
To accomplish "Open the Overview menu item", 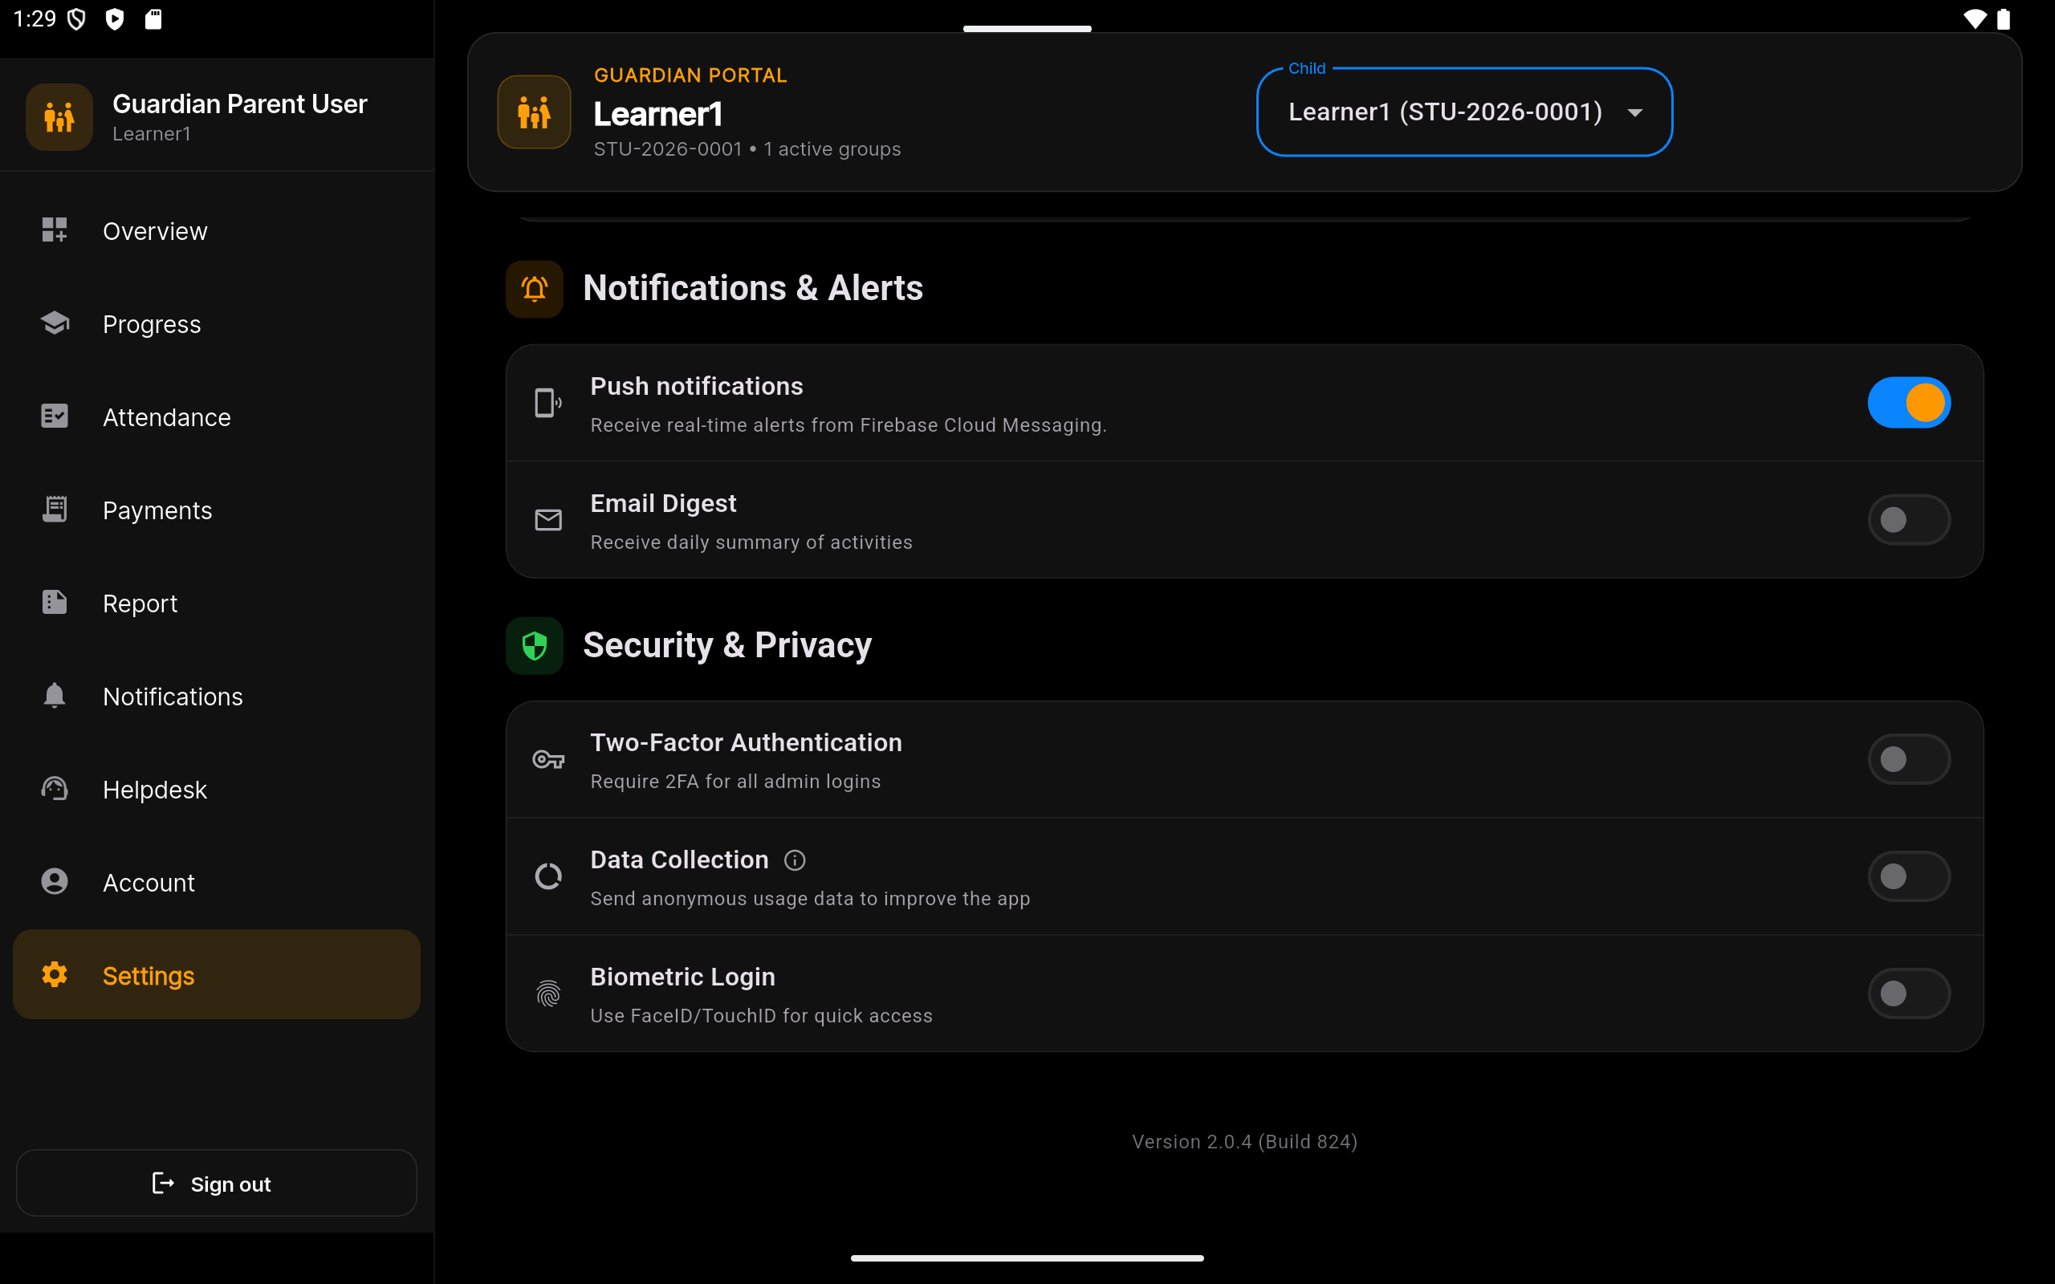I will (217, 231).
